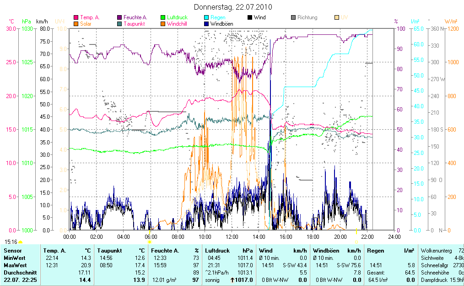Image resolution: width=464 pixels, height=286 pixels.
Task: Click the Regen column header in table
Action: [x=376, y=251]
